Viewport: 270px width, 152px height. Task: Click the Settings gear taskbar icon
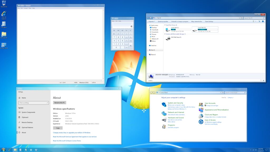tap(31, 150)
